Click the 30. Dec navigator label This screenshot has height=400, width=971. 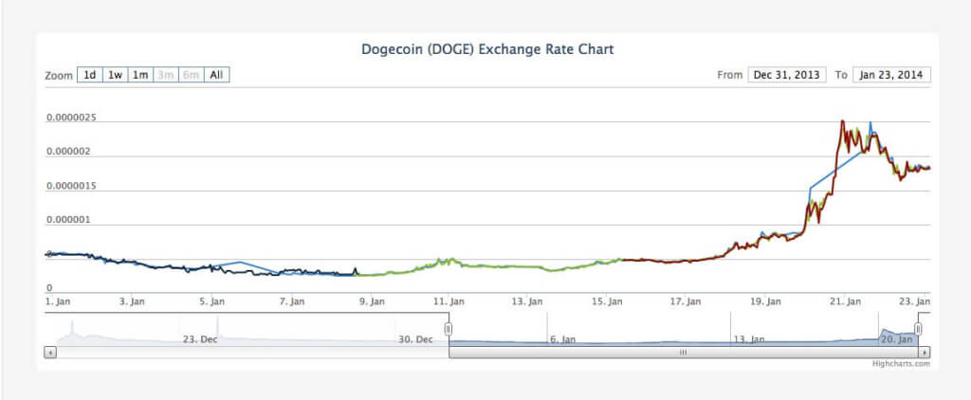tap(415, 339)
